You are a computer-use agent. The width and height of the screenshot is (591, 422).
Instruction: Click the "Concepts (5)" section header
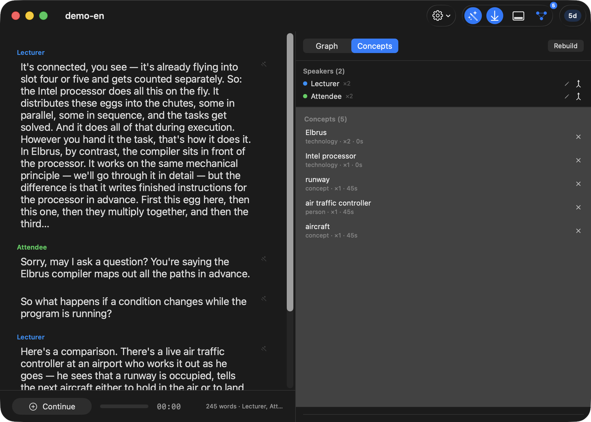(325, 119)
